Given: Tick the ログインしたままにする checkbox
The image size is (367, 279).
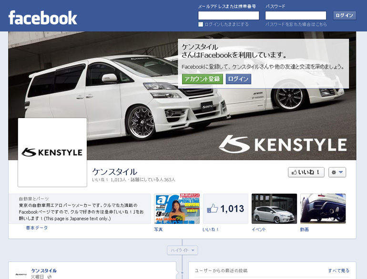Looking at the screenshot, I should tap(201, 24).
